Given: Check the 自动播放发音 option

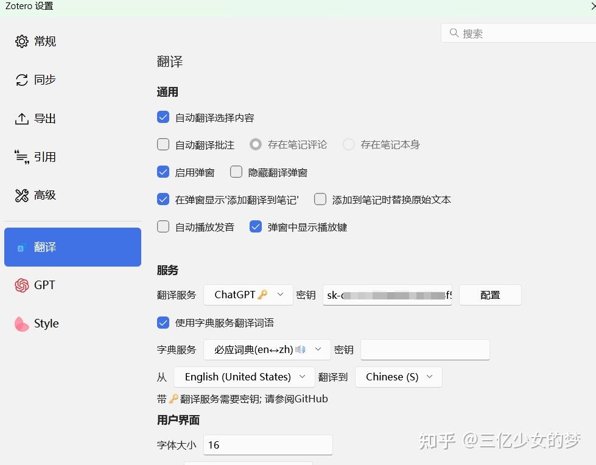Looking at the screenshot, I should (163, 226).
